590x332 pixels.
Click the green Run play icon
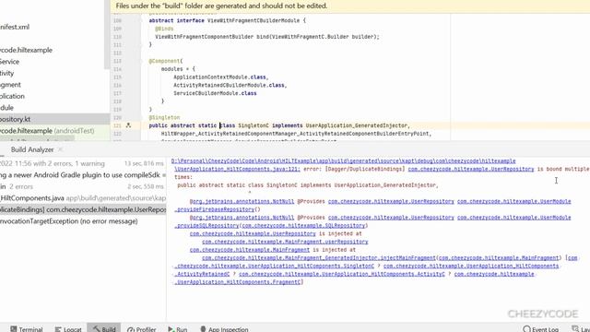click(x=171, y=329)
